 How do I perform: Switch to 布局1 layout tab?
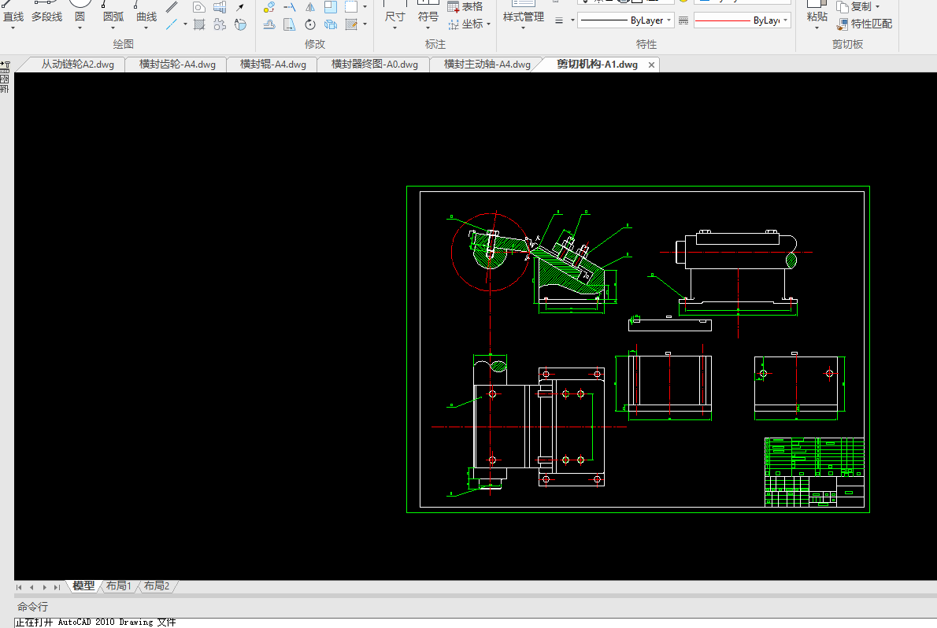point(118,586)
